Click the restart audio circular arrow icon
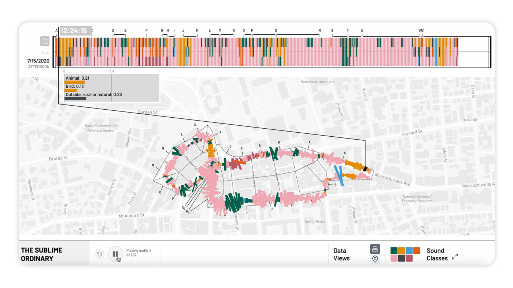 [x=99, y=254]
